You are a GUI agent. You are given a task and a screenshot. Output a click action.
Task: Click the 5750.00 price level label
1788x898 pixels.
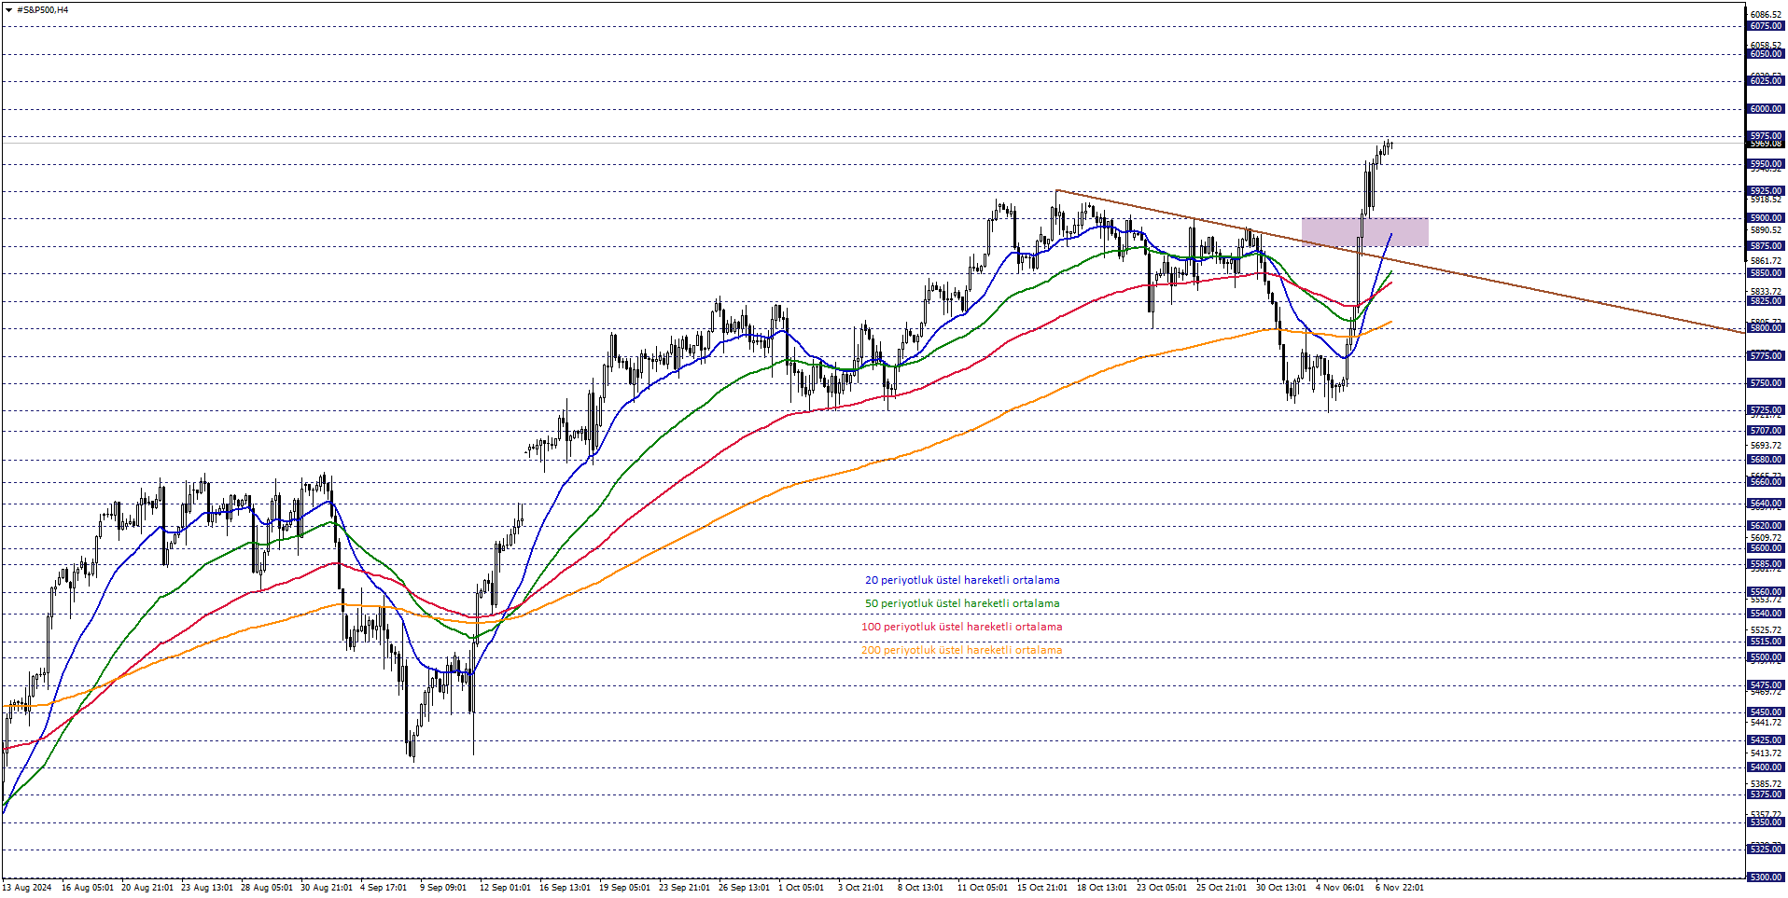click(1766, 383)
